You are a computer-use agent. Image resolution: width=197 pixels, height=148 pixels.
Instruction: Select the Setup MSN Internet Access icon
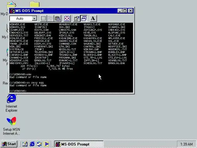pos(11,126)
